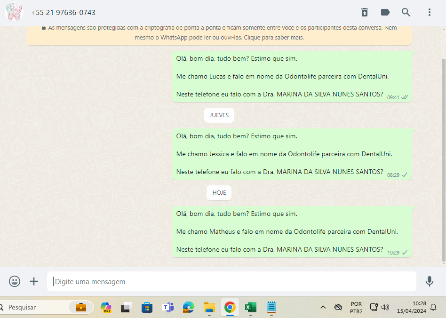446x318 pixels.
Task: Select the message from Matheus
Action: pyautogui.click(x=292, y=232)
